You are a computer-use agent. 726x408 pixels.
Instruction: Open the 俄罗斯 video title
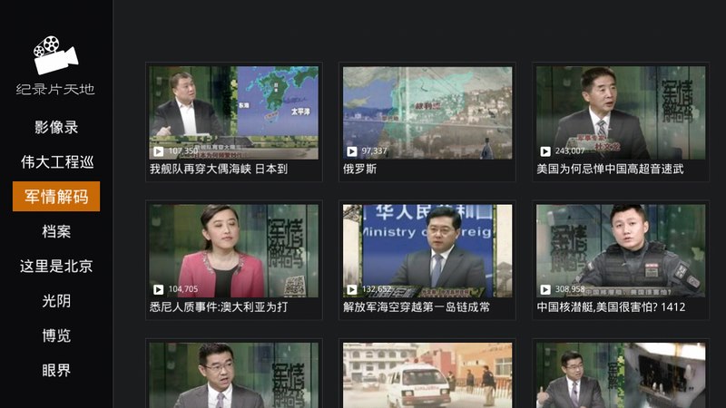[359, 169]
